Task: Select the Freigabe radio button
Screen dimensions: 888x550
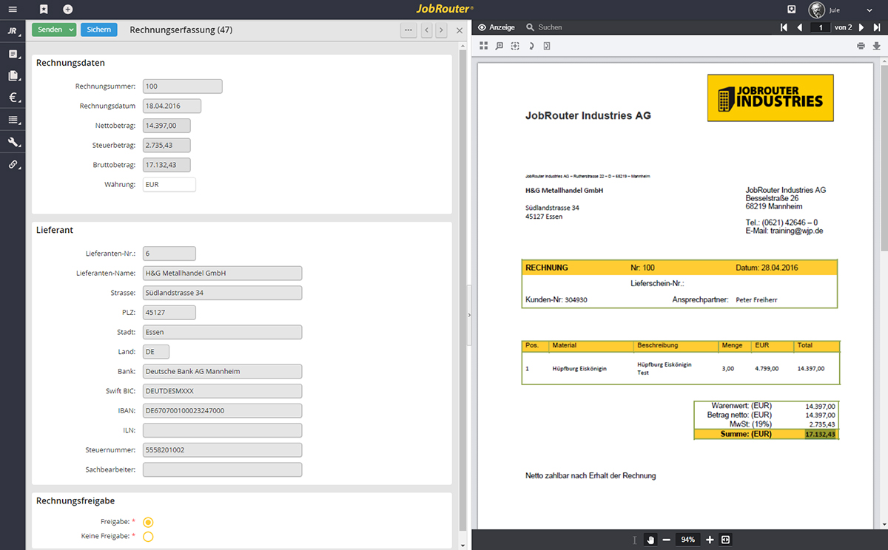Action: click(x=148, y=522)
